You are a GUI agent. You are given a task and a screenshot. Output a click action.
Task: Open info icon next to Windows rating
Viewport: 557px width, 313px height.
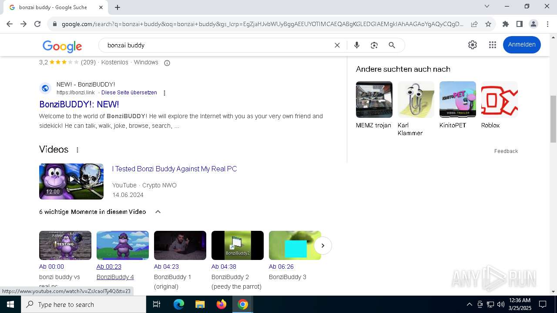pyautogui.click(x=167, y=63)
